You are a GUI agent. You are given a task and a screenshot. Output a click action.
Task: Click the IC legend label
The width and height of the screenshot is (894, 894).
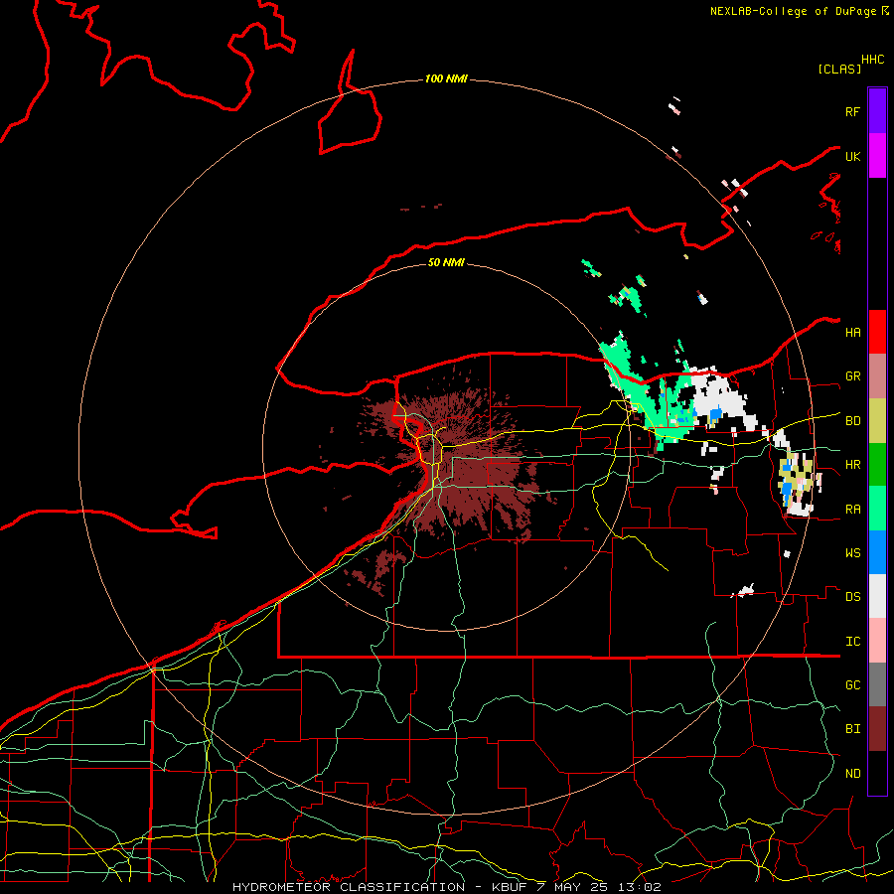point(852,642)
